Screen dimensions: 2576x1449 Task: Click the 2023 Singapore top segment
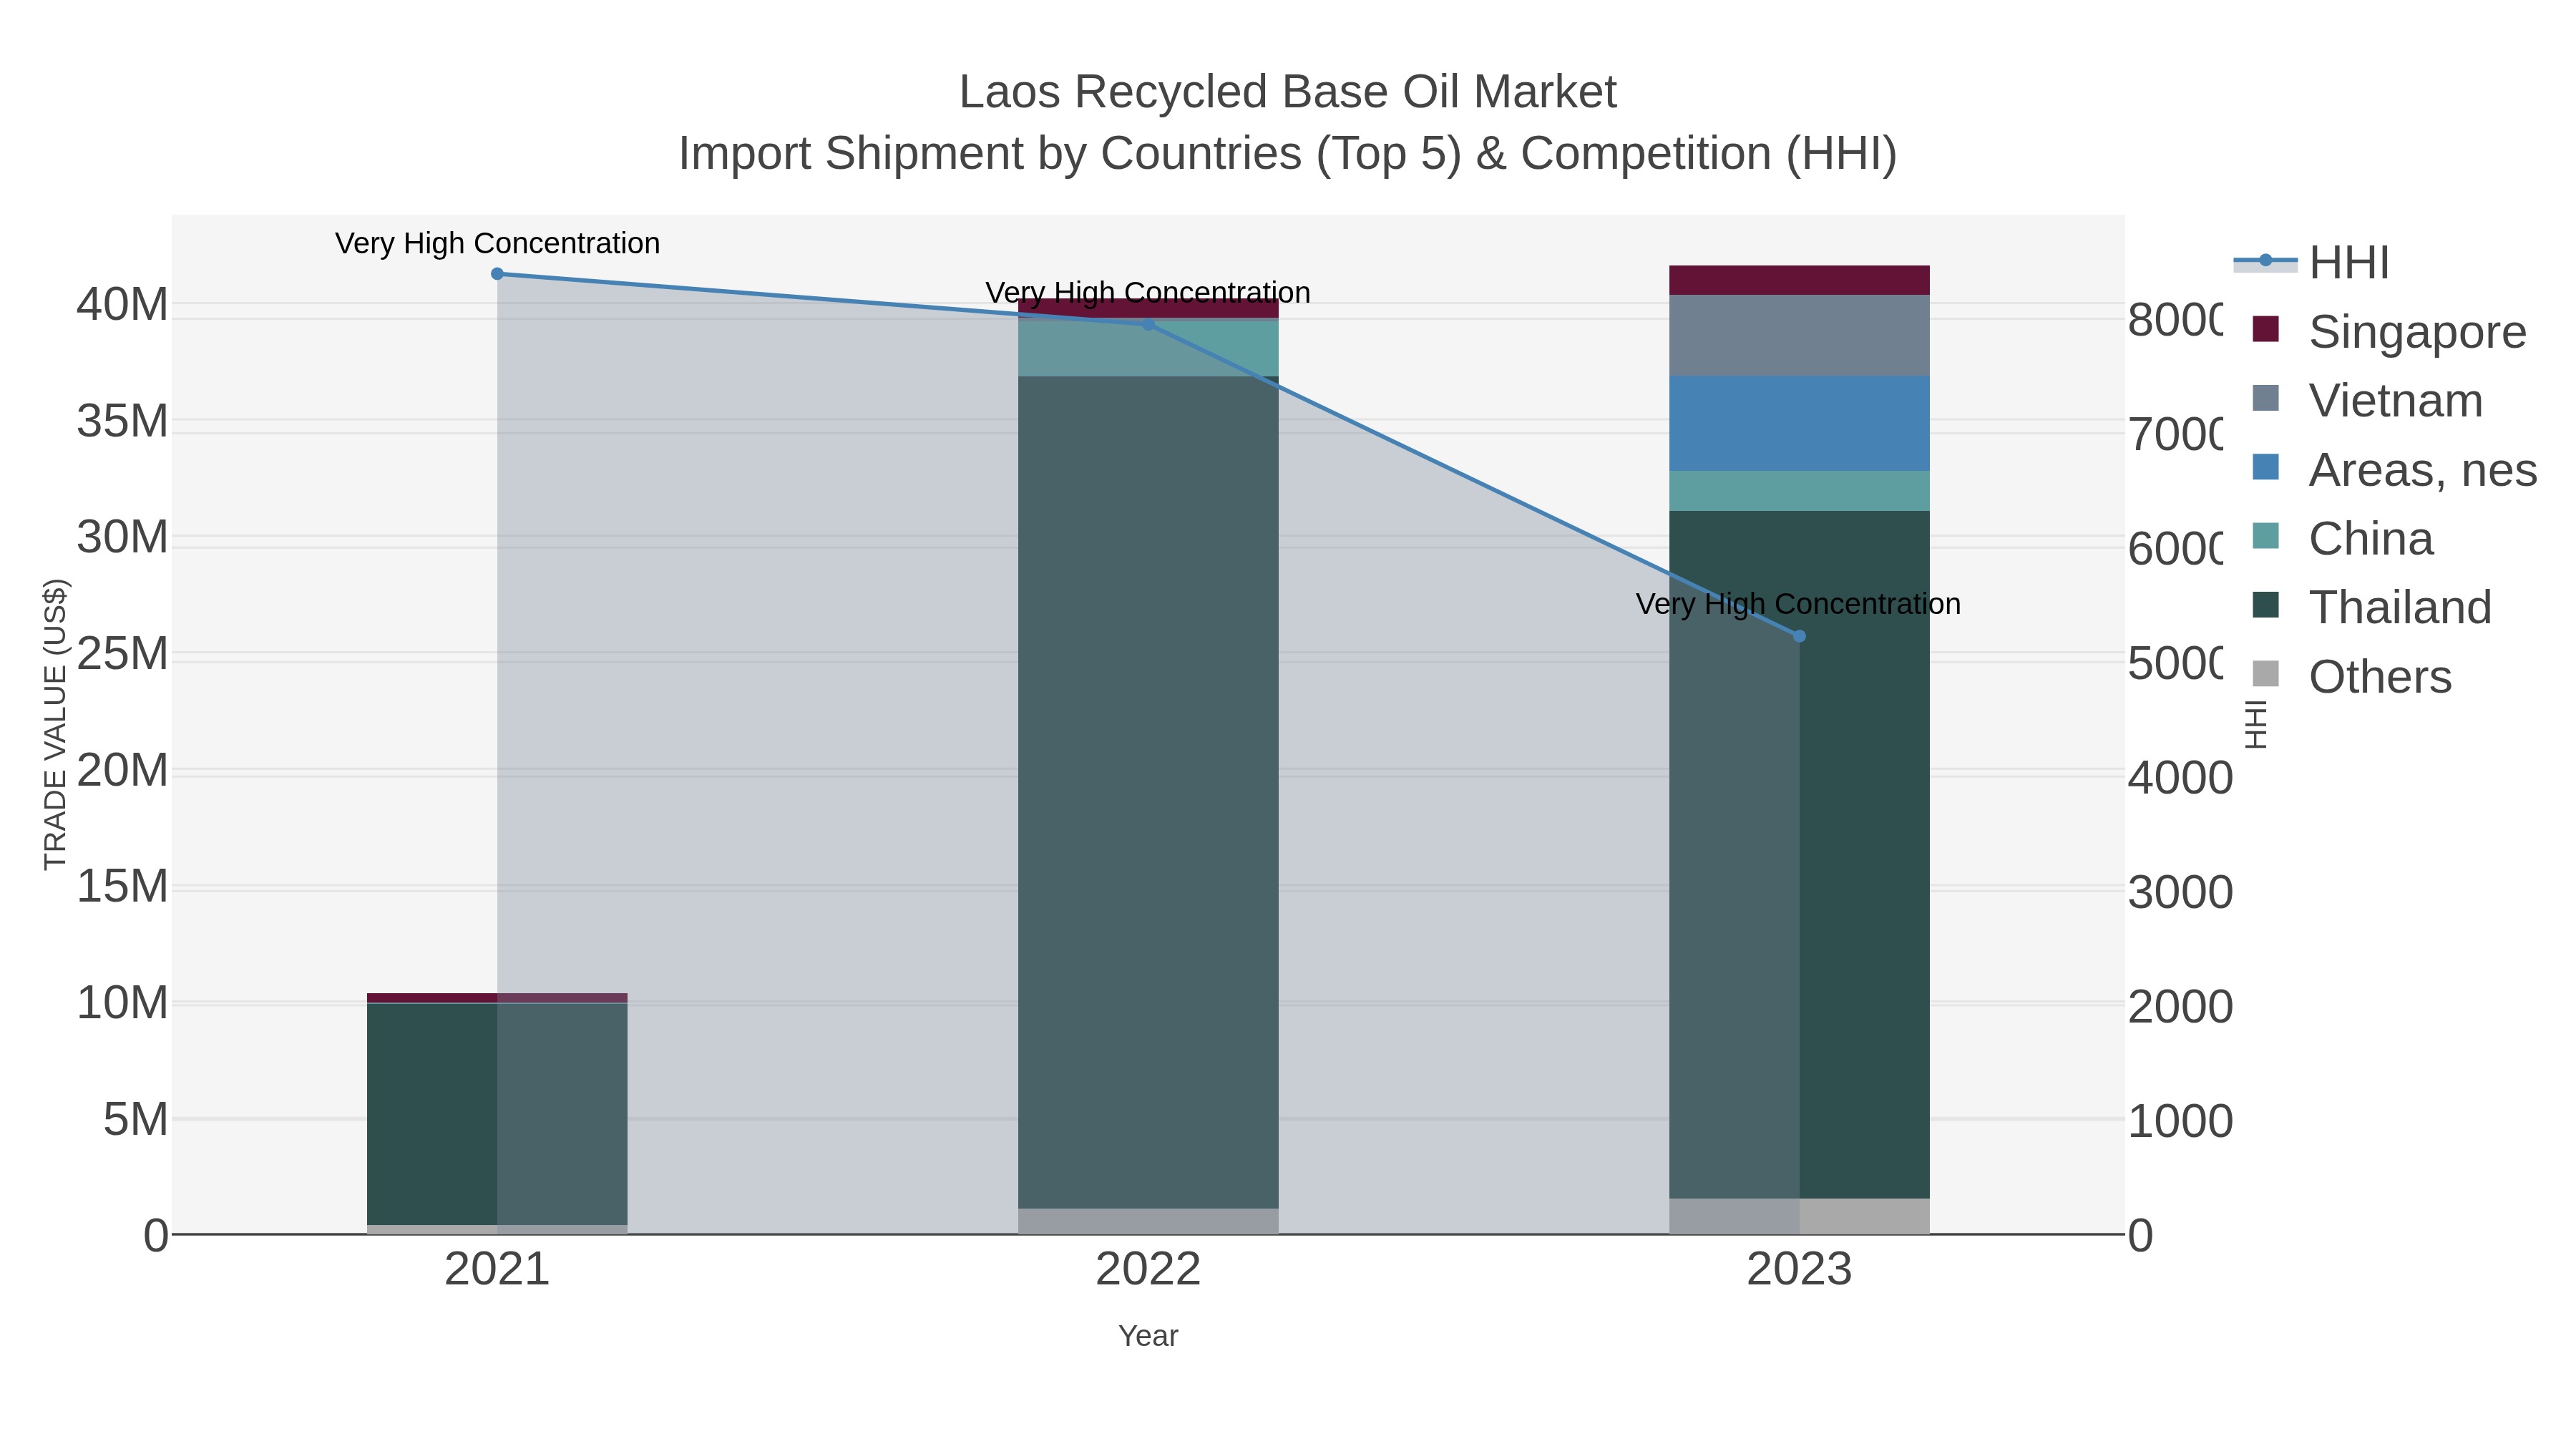1799,280
